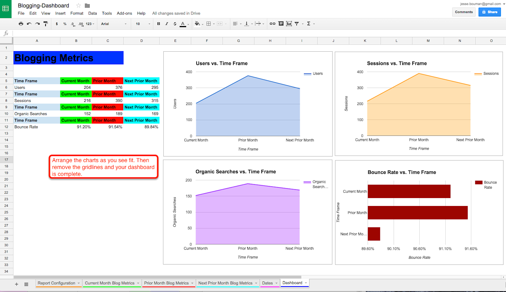
Task: Click the Filter funnel icon
Action: (x=297, y=24)
